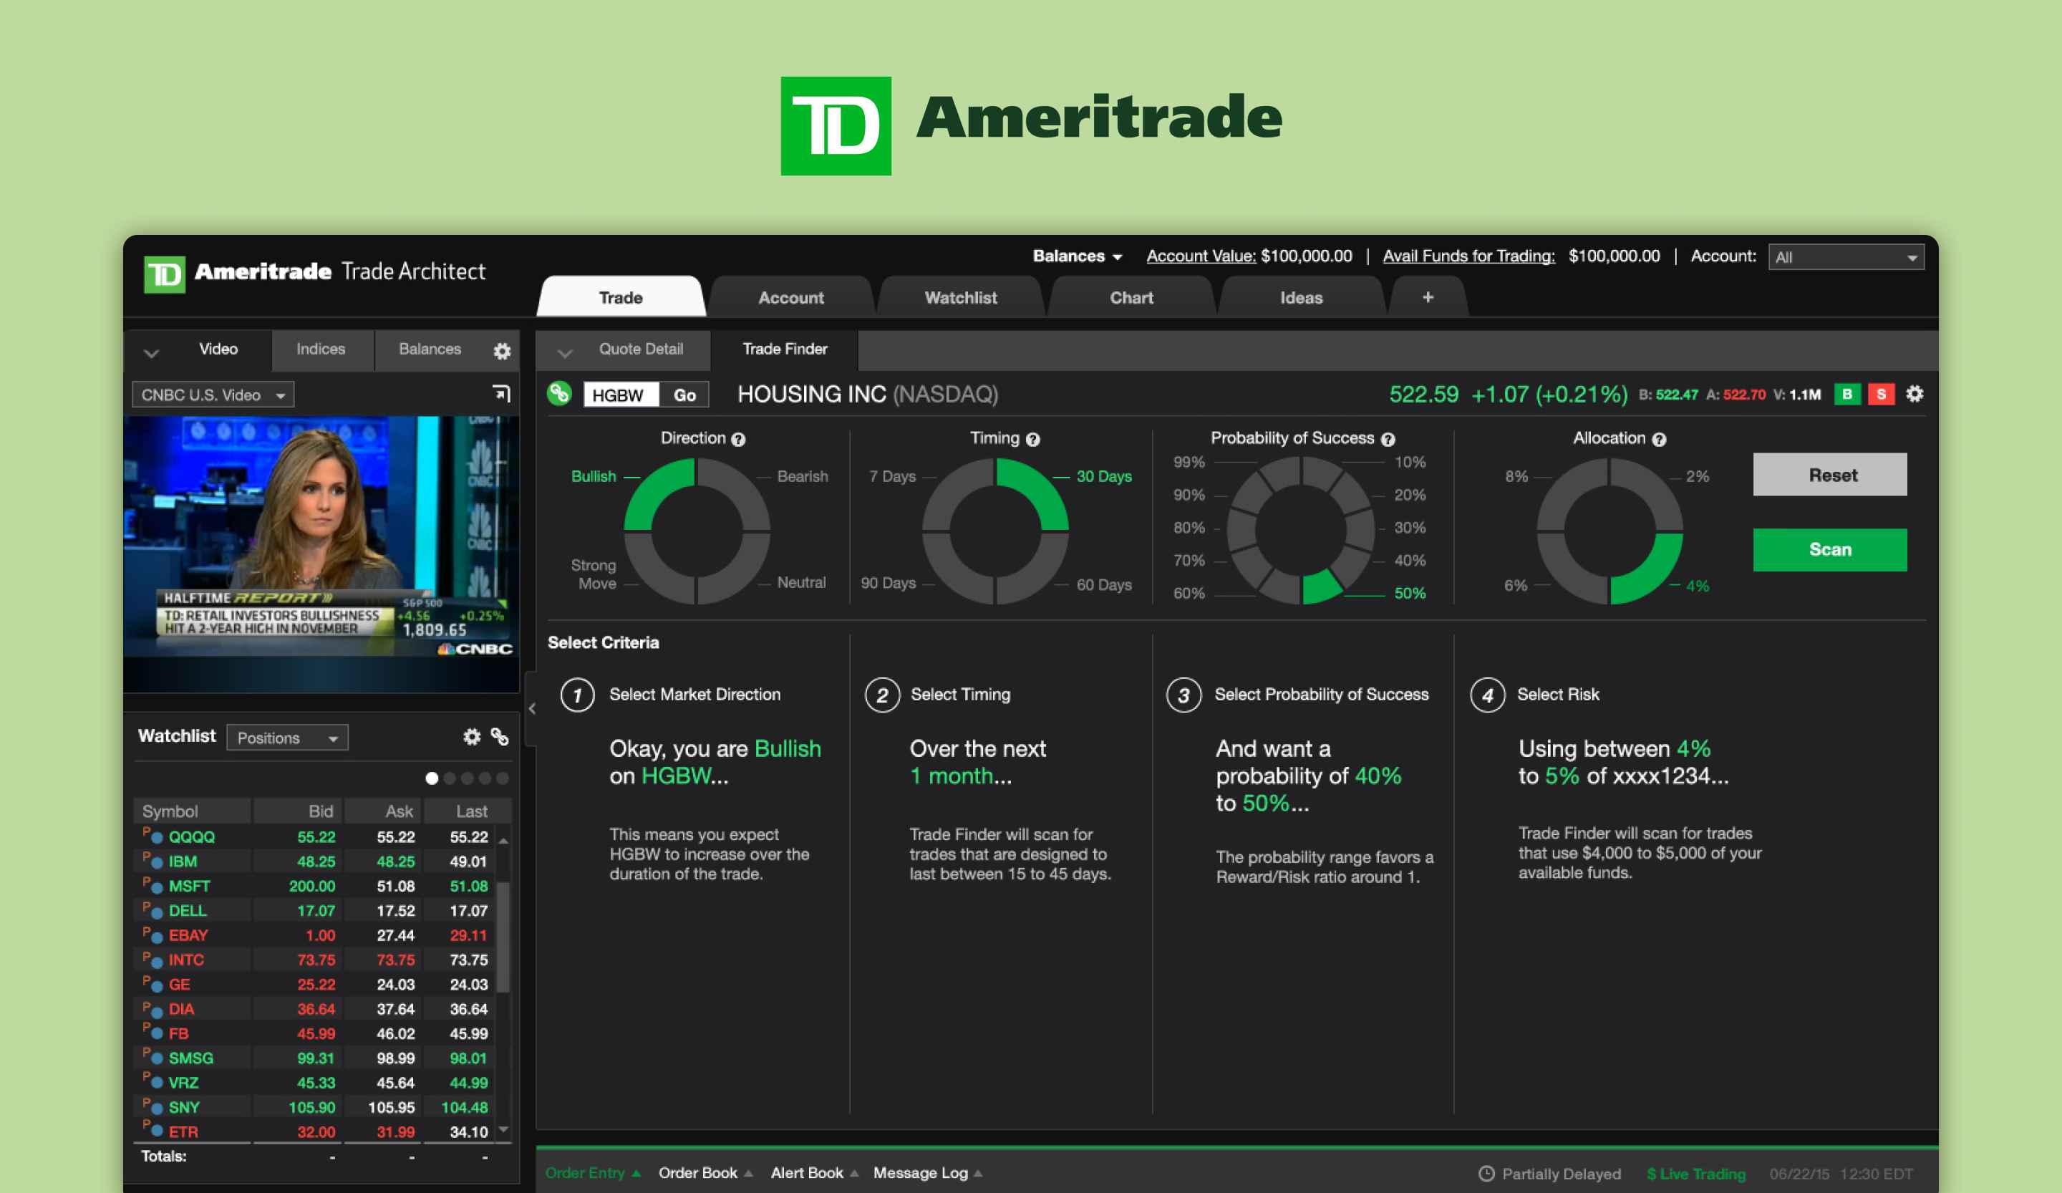Viewport: 2062px width, 1193px height.
Task: Select the Chart tab
Action: pyautogui.click(x=1131, y=297)
